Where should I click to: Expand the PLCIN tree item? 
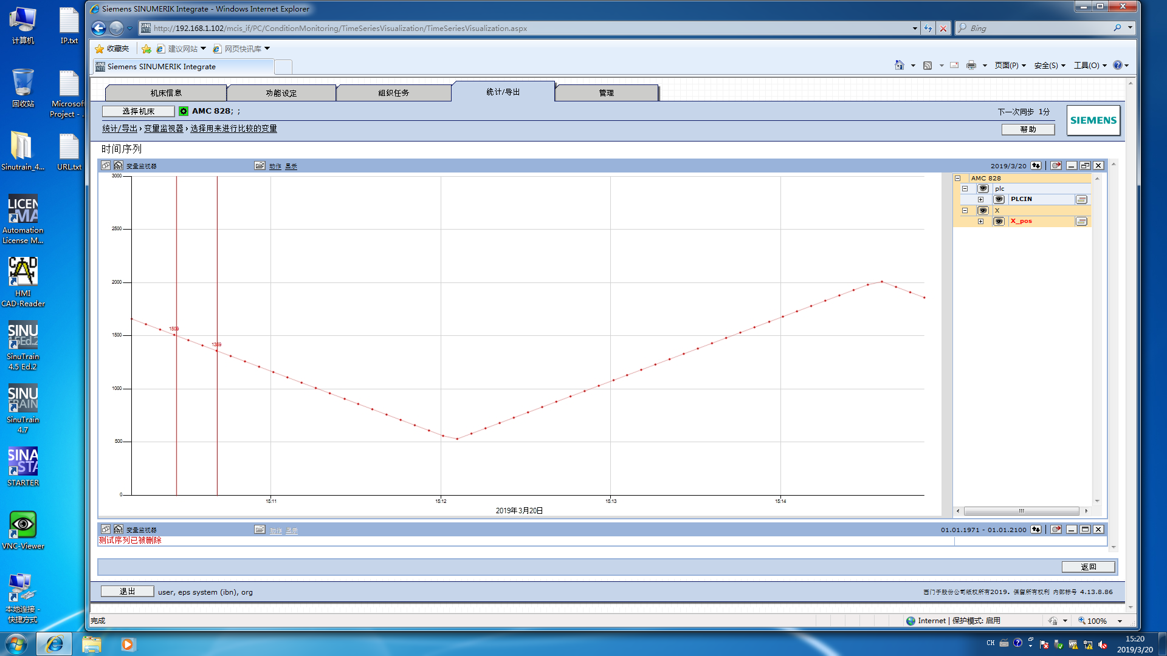[x=980, y=199]
